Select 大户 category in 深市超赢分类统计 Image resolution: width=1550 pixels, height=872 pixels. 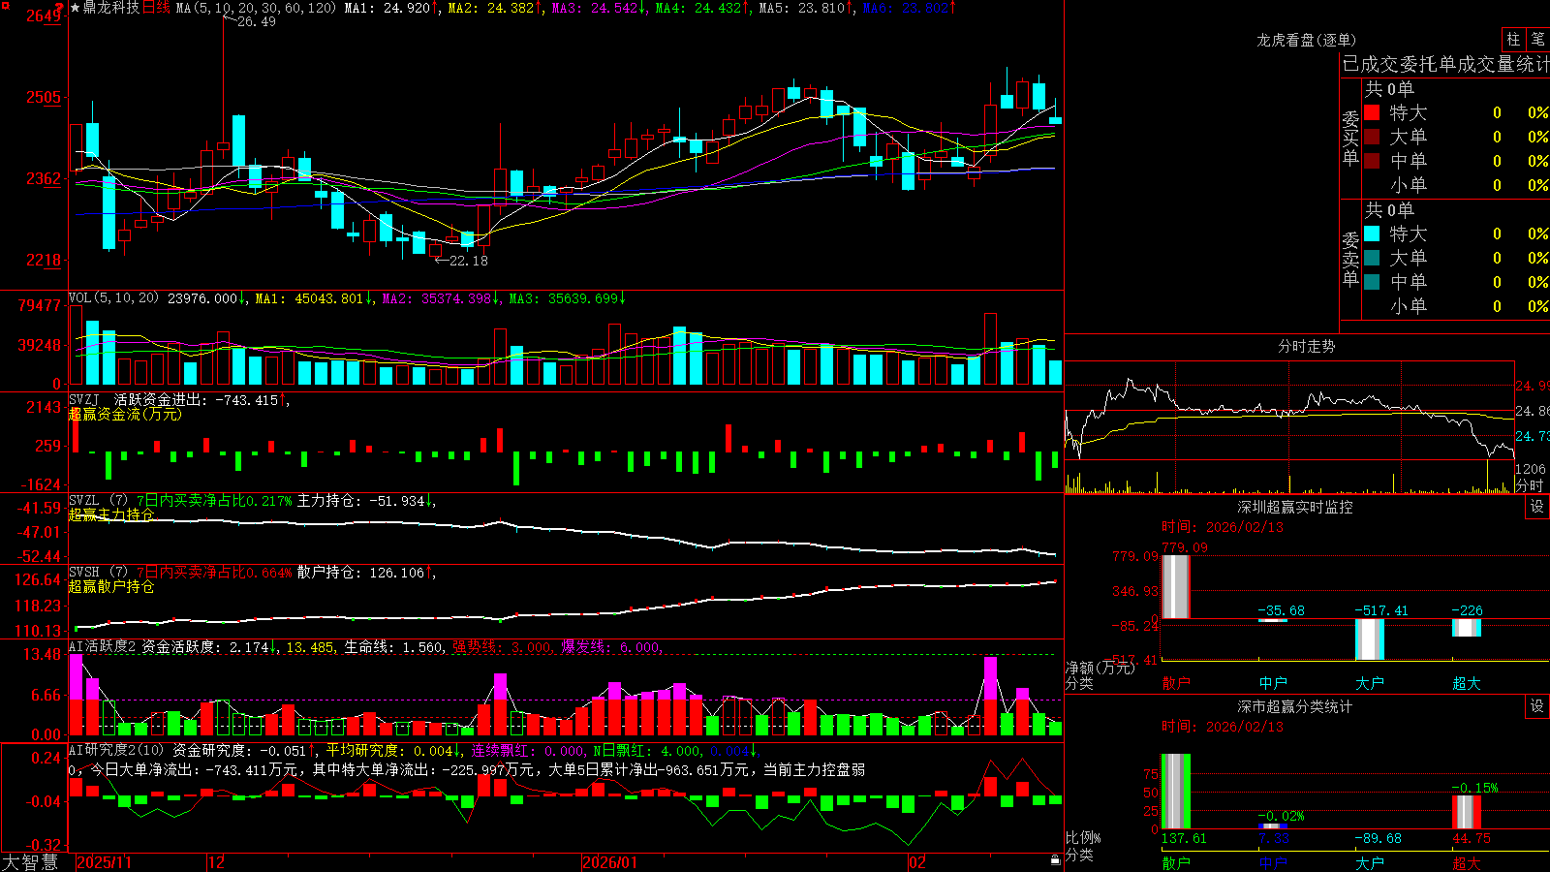pyautogui.click(x=1370, y=862)
